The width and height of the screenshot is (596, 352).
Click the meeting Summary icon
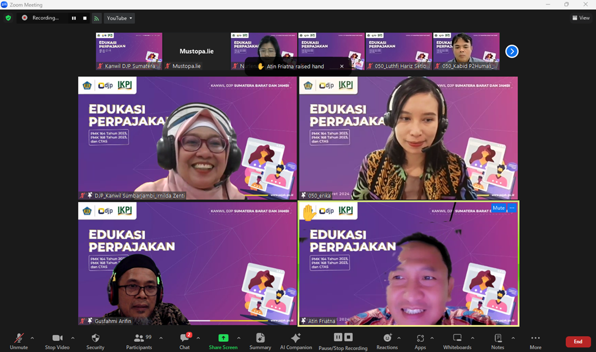click(x=260, y=338)
